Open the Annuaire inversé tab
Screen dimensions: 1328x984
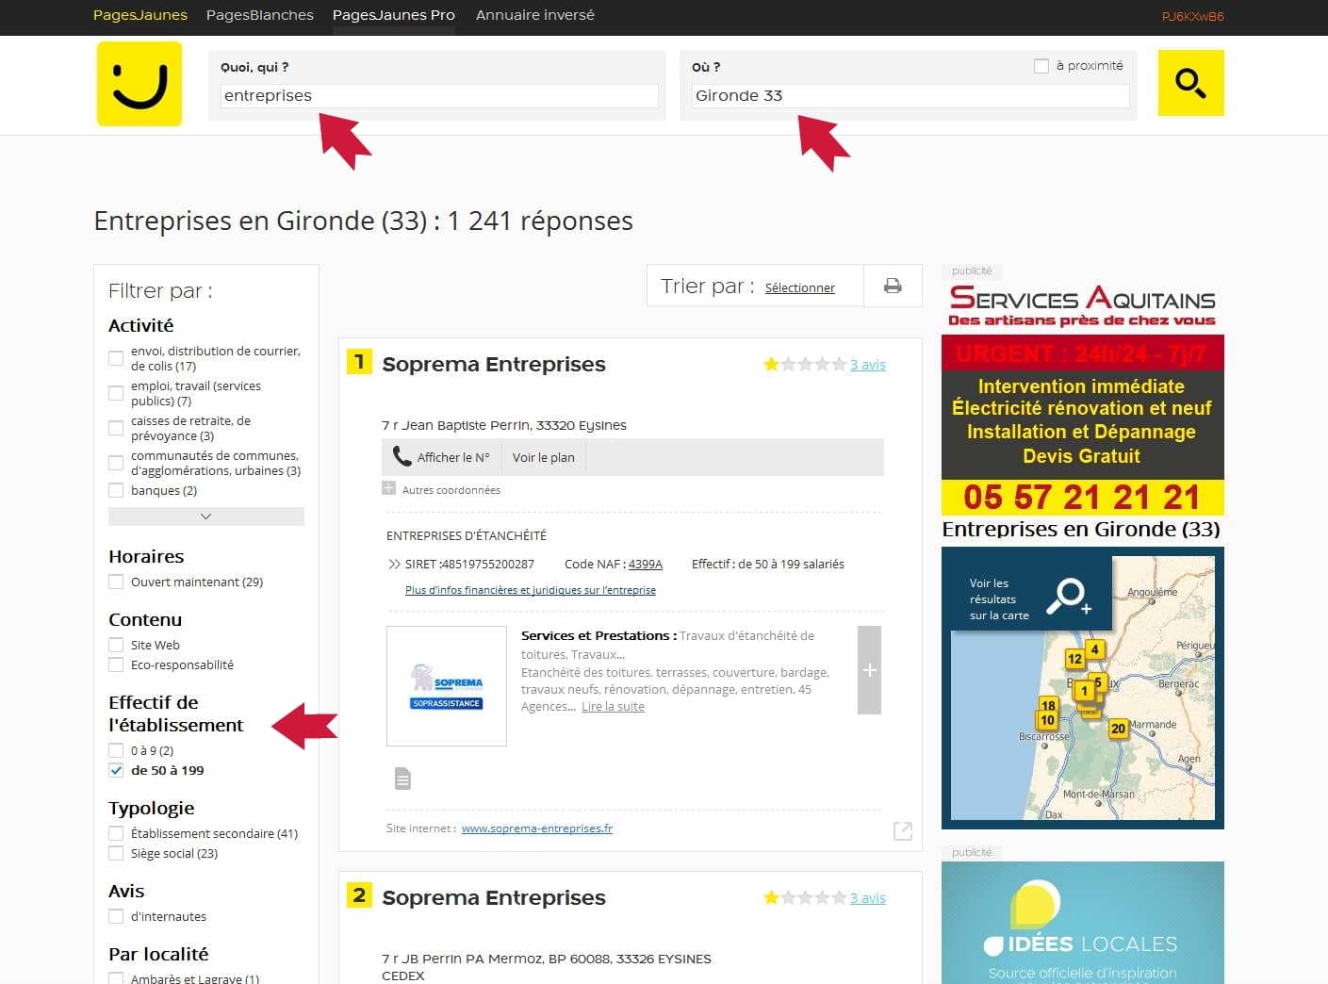[x=535, y=15]
